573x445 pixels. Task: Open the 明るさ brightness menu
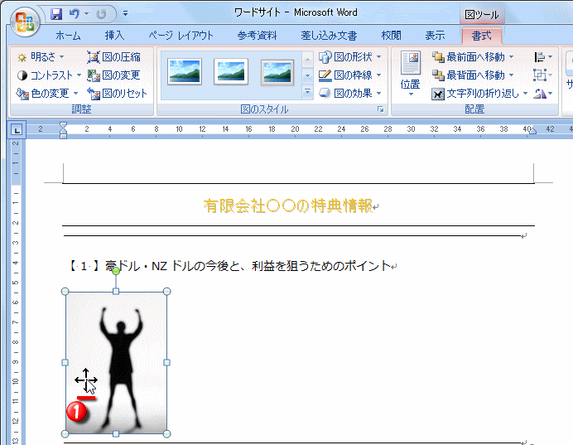[41, 57]
